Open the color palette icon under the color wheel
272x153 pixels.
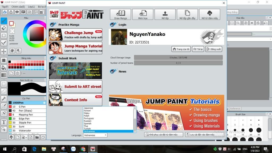click(12, 51)
